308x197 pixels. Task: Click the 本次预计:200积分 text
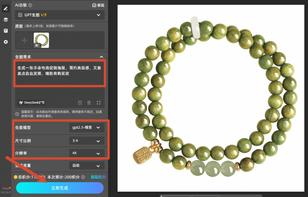coord(63,177)
